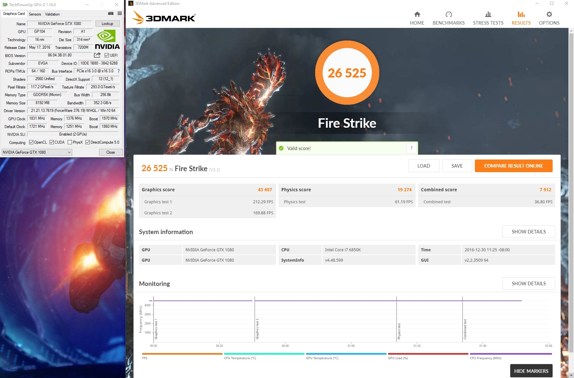The image size is (574, 378).
Task: Click the Combined score value 7 912
Action: point(545,190)
